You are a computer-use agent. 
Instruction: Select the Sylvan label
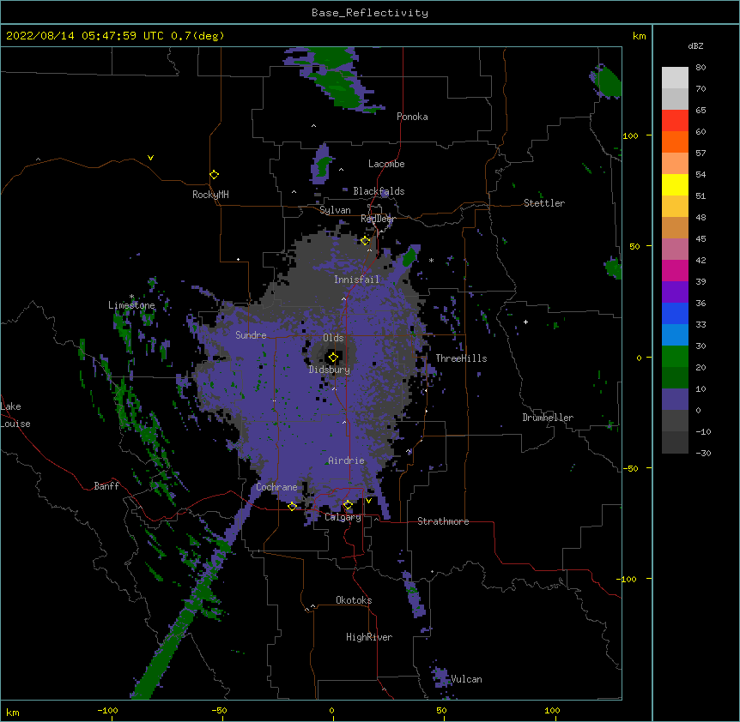point(335,210)
